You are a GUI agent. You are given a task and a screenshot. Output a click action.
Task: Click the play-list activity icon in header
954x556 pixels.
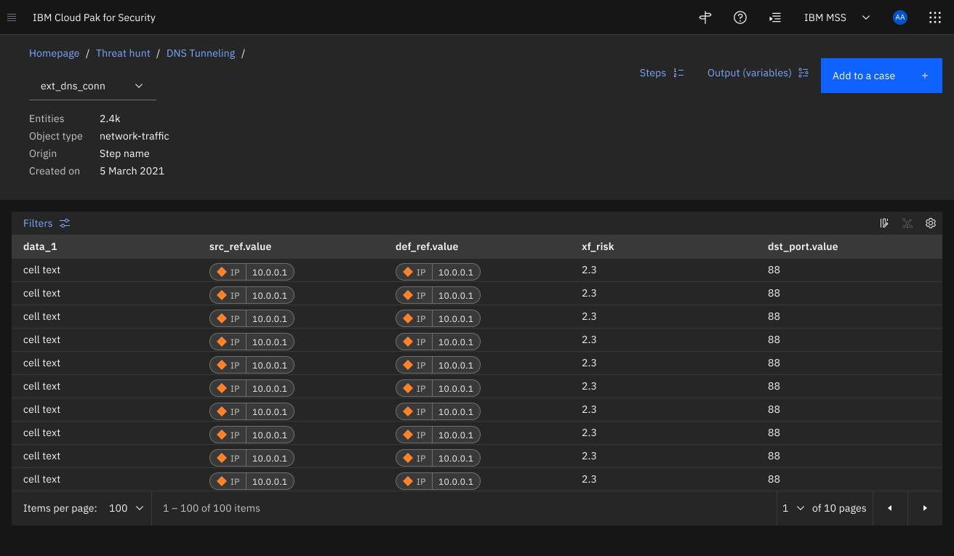[775, 17]
